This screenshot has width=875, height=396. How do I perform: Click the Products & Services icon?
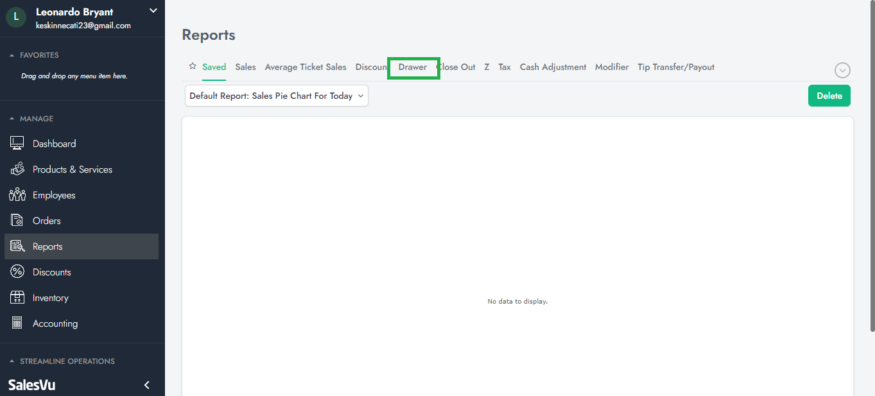(x=17, y=169)
